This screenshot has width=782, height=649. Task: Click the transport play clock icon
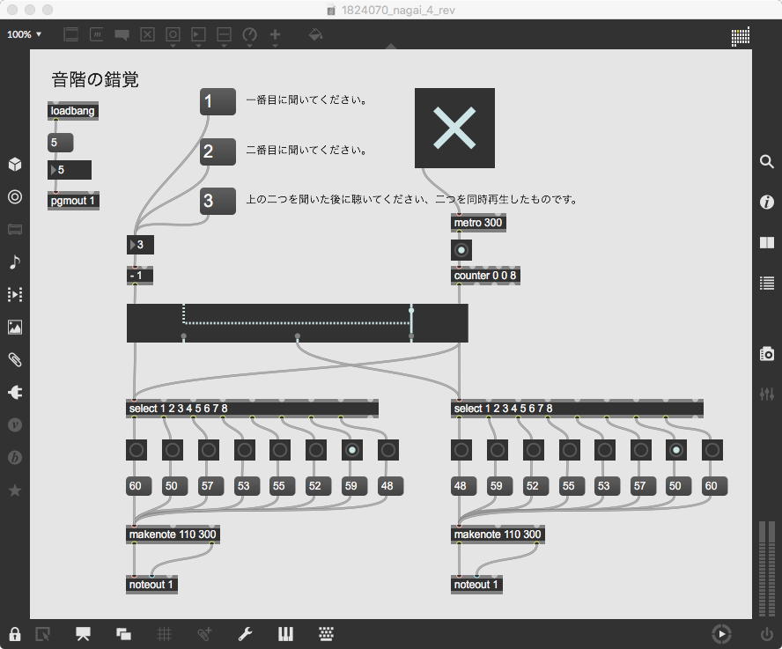point(721,634)
